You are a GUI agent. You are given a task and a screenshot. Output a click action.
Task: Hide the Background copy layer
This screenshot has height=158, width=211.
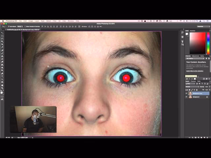186,93
